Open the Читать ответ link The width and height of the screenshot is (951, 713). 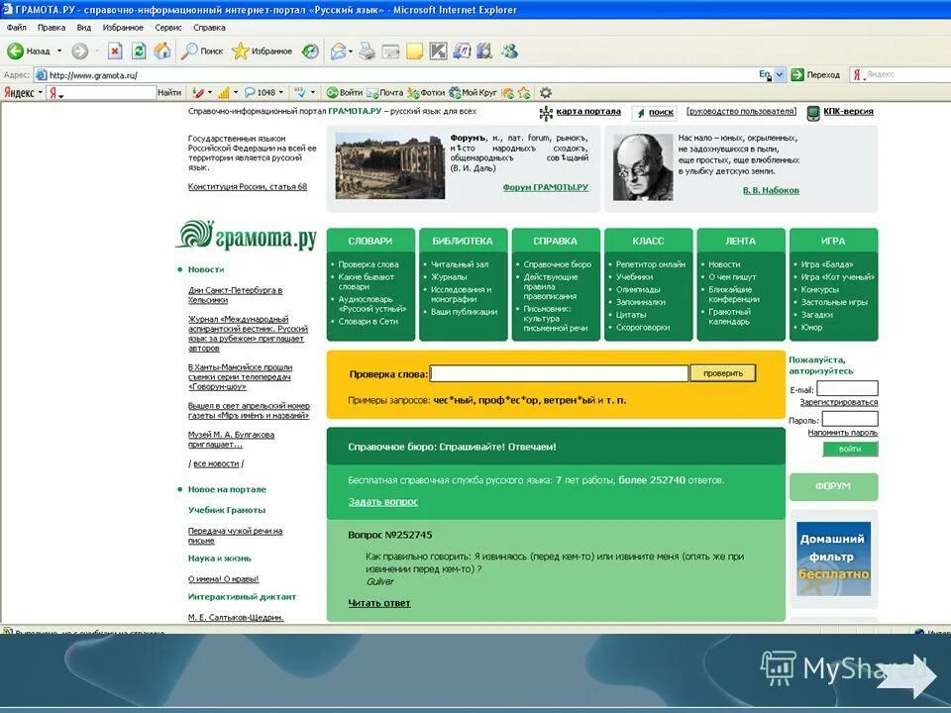point(379,603)
